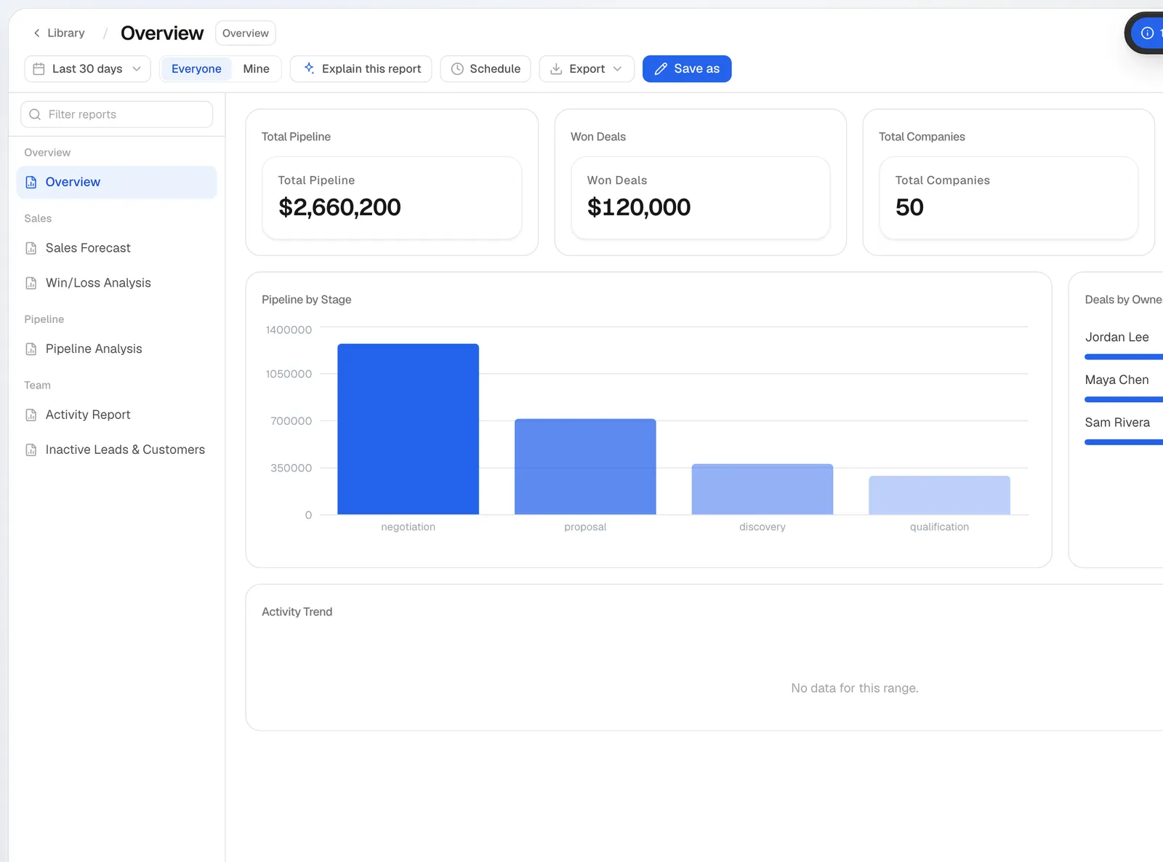Click the Schedule button
Image resolution: width=1163 pixels, height=862 pixels.
(486, 68)
